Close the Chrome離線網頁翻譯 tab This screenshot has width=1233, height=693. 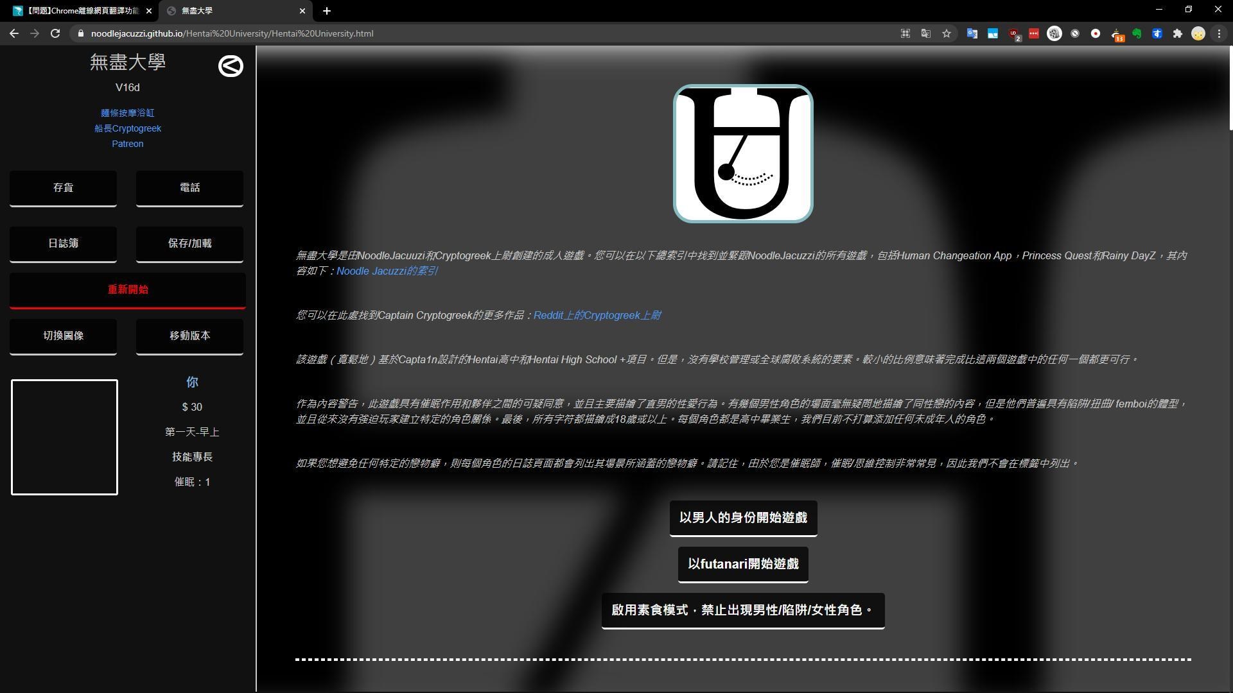pyautogui.click(x=149, y=11)
